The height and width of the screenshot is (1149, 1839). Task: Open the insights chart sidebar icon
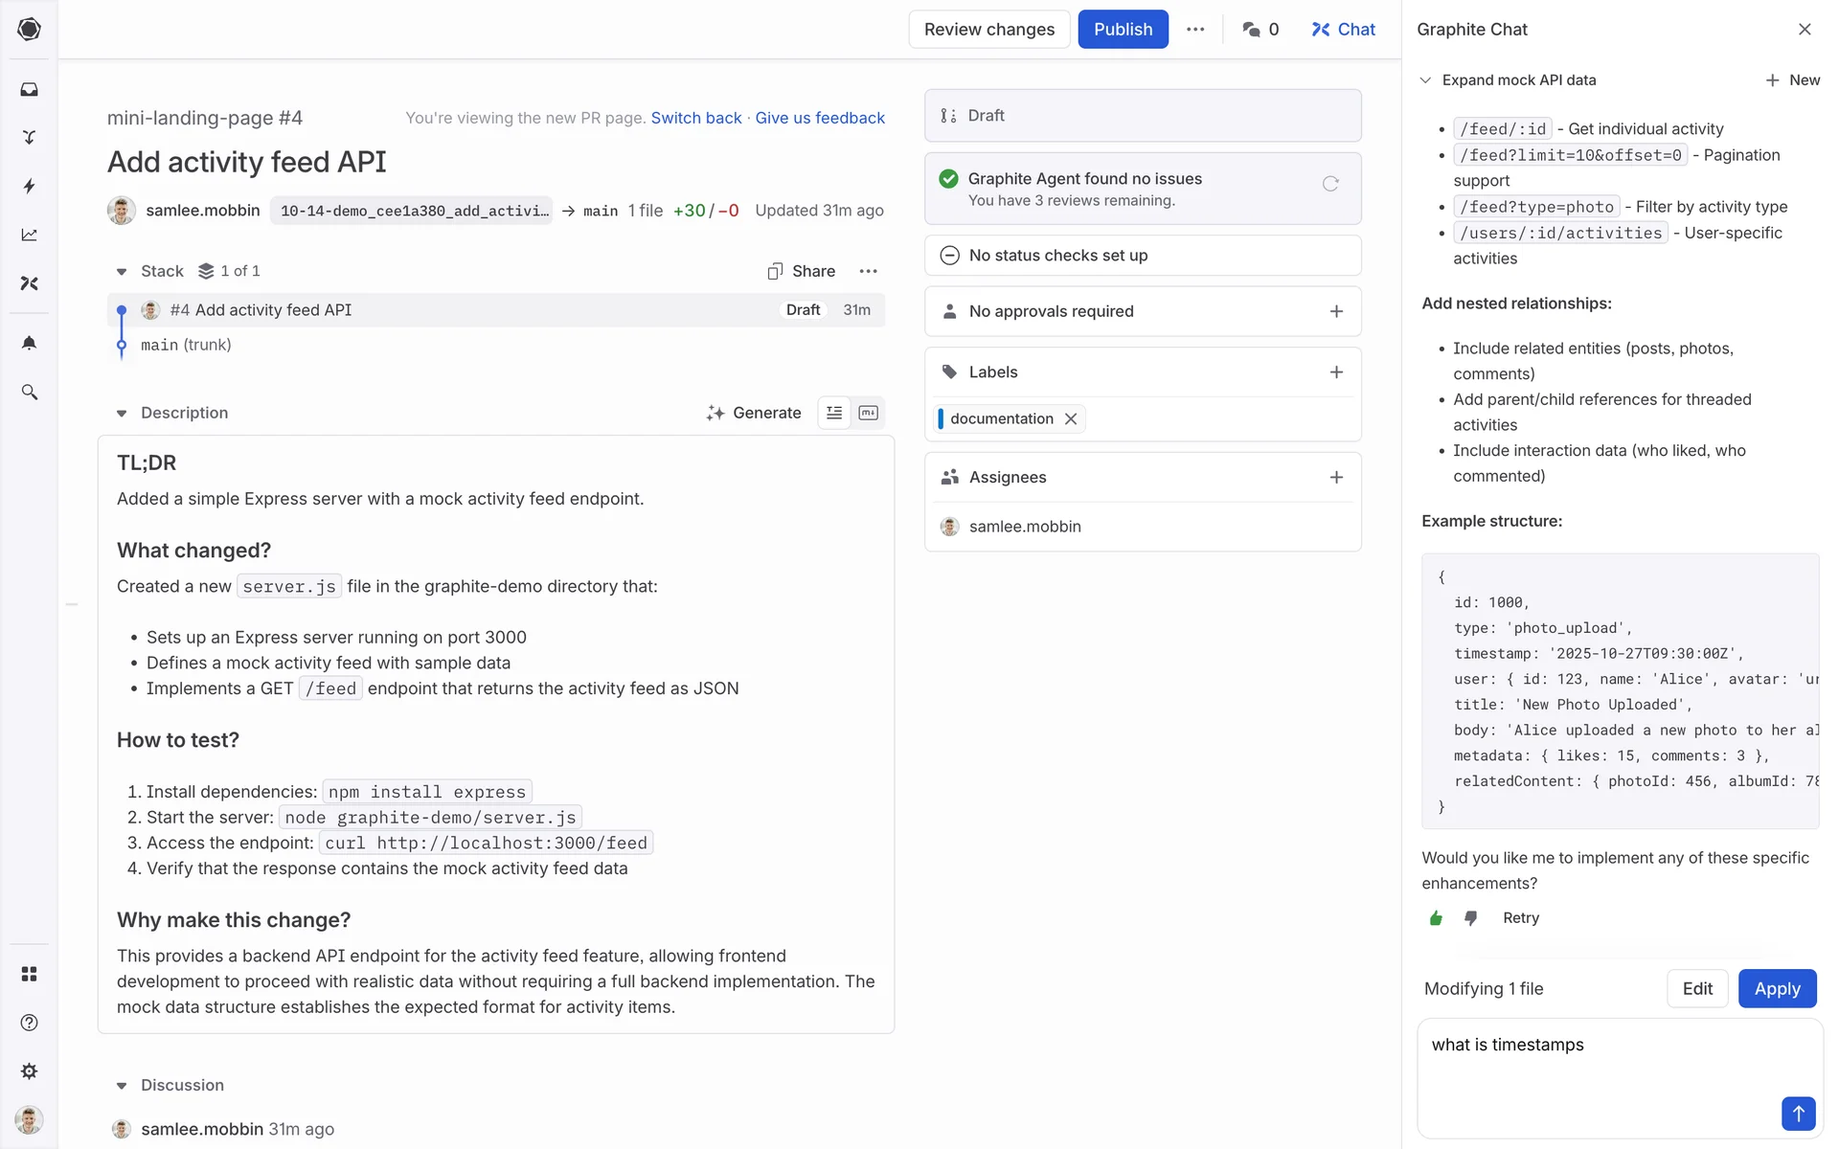pos(29,235)
